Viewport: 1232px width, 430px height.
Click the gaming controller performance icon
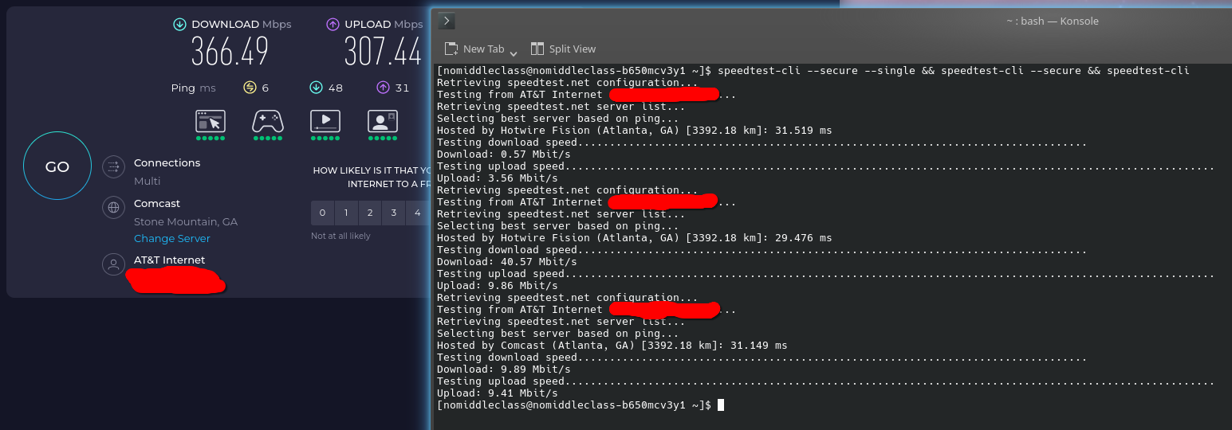click(268, 121)
